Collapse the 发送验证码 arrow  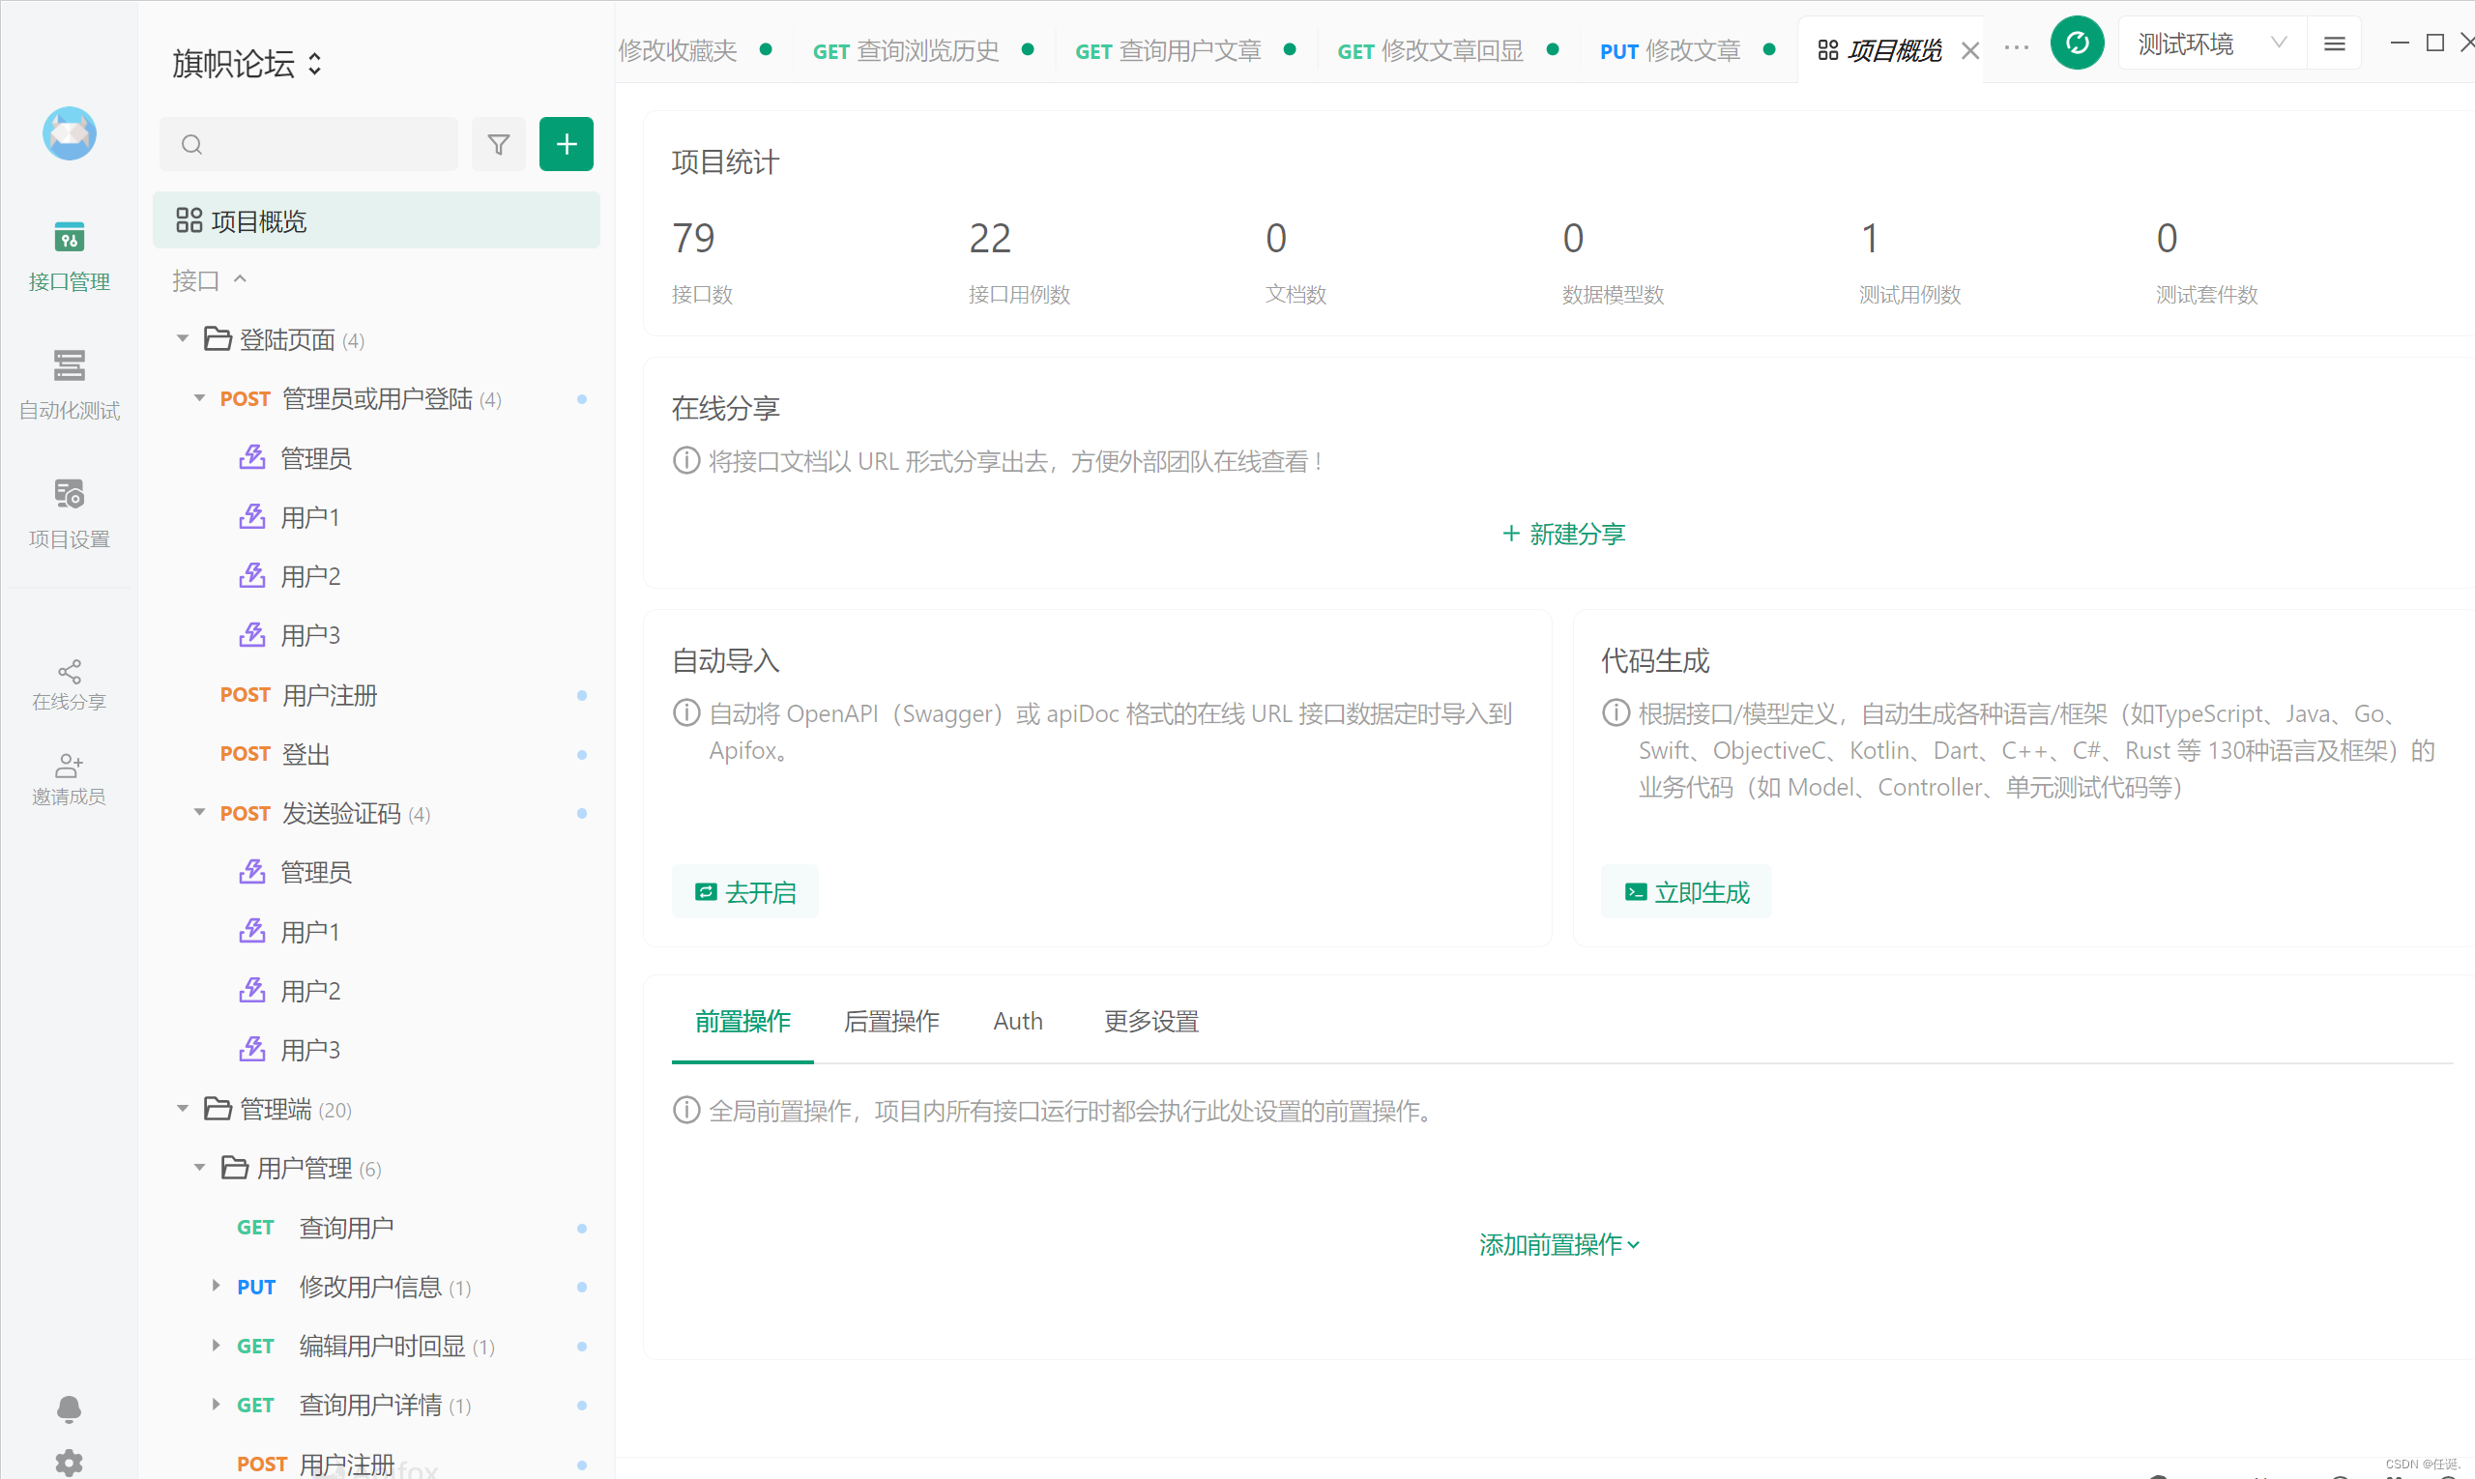[x=199, y=813]
